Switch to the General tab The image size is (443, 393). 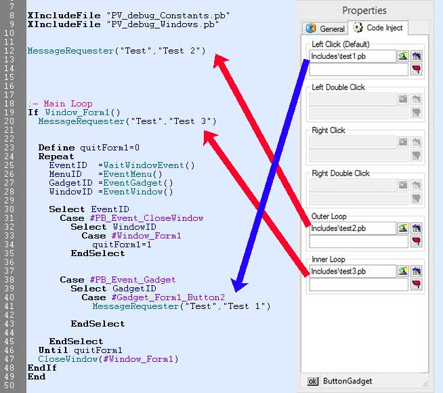[325, 28]
